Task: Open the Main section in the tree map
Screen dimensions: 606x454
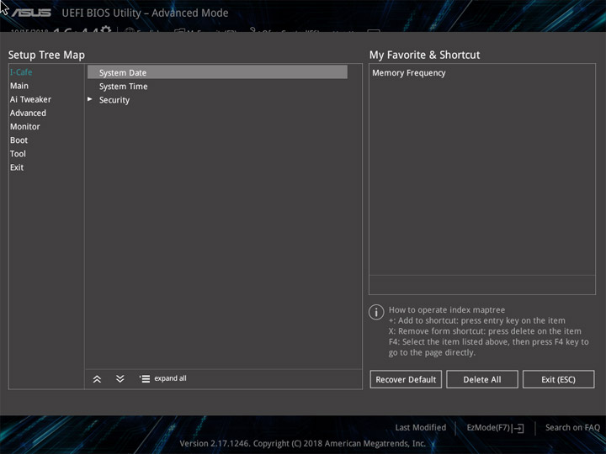Action: point(19,86)
